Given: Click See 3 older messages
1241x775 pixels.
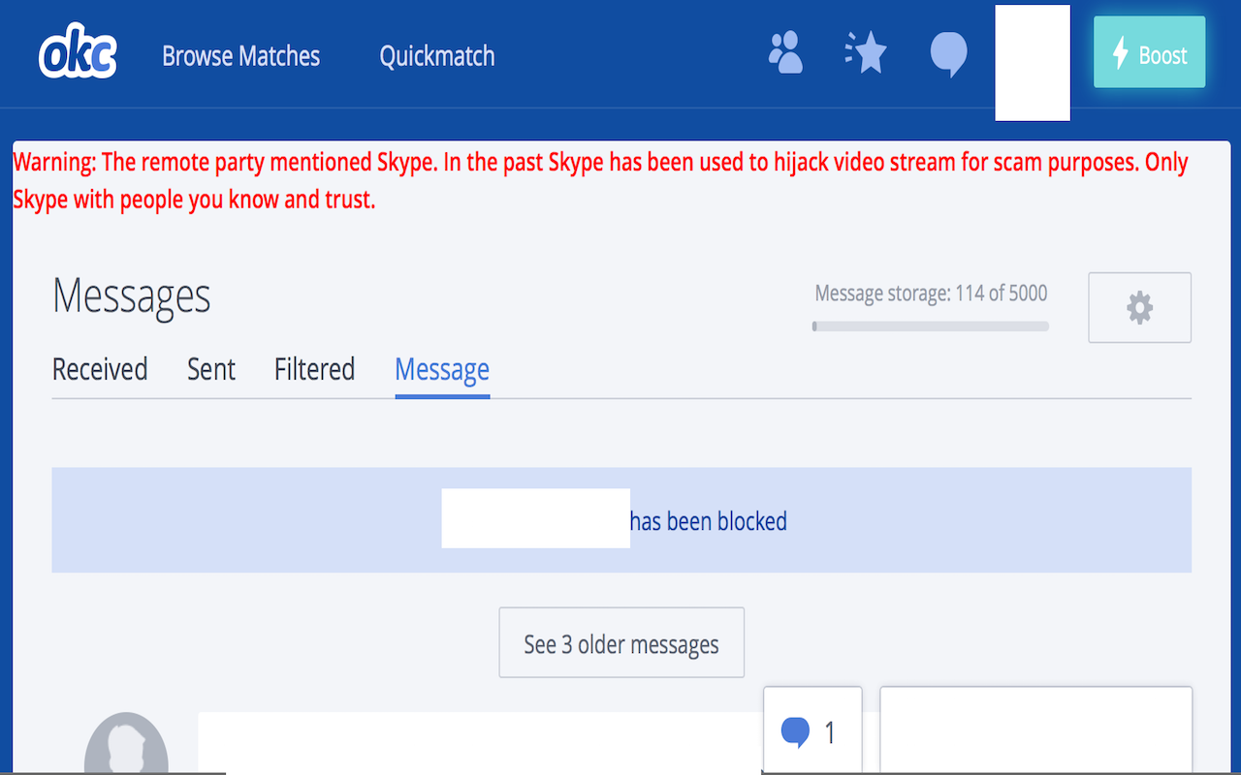Looking at the screenshot, I should click(x=620, y=642).
